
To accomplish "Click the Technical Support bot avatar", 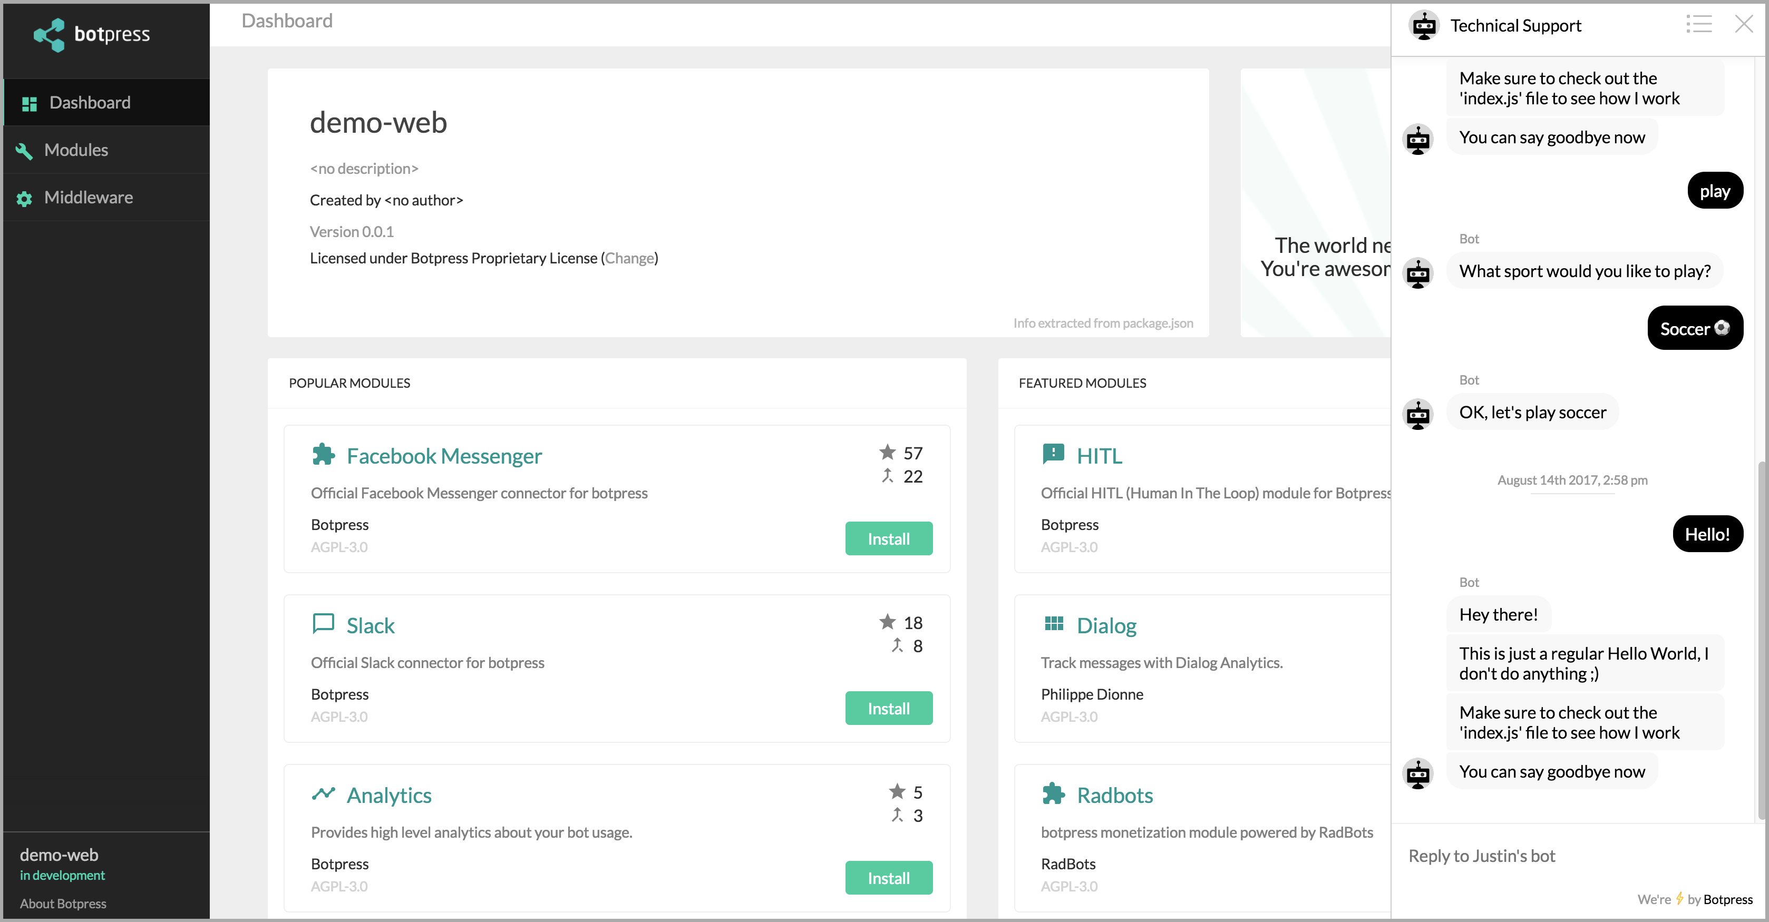I will coord(1424,26).
